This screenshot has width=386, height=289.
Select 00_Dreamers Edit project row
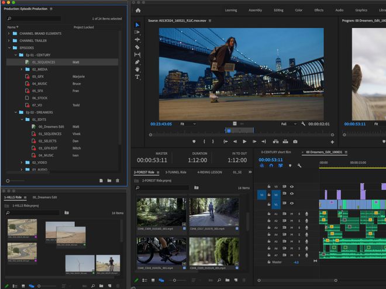point(62,127)
